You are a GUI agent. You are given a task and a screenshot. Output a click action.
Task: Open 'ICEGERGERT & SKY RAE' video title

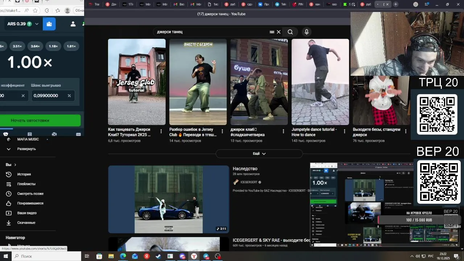click(271, 240)
